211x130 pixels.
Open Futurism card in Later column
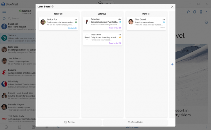(102, 24)
